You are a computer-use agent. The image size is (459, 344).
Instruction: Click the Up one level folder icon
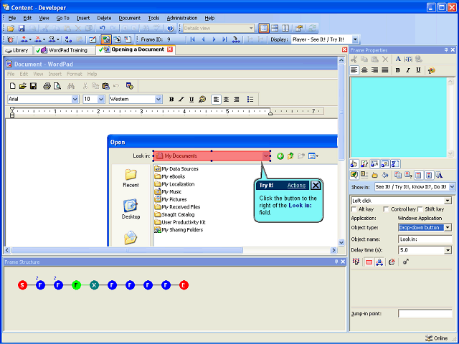pos(290,156)
